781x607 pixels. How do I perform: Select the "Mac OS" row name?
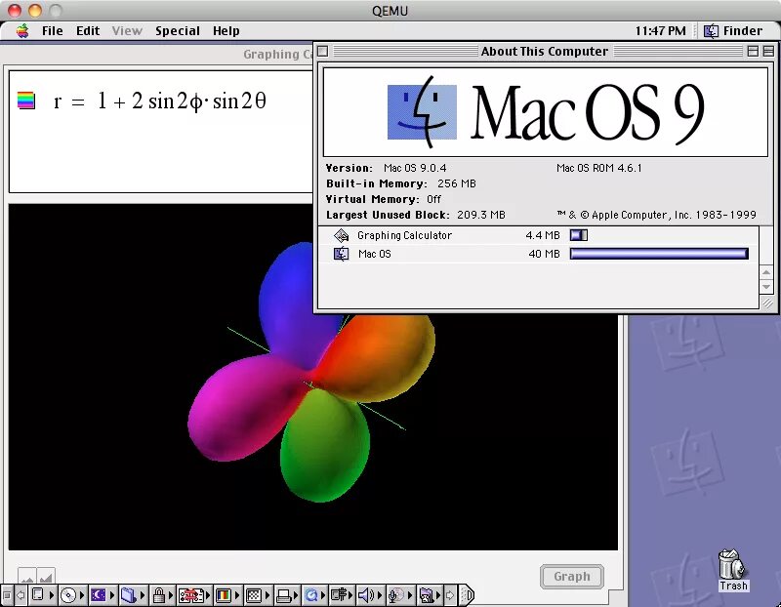coord(375,254)
